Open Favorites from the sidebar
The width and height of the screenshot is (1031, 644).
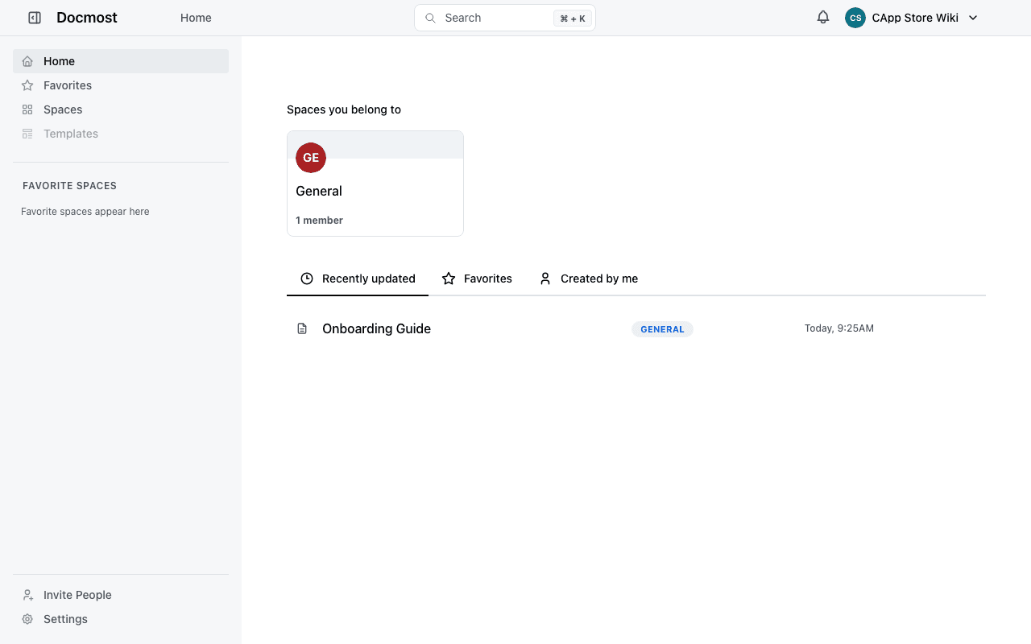point(121,85)
